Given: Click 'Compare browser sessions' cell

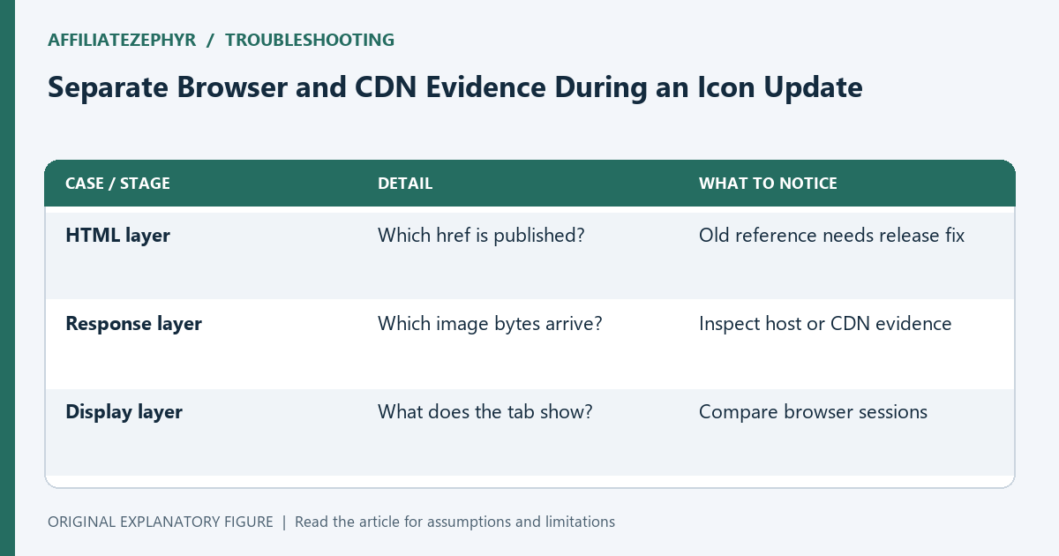Looking at the screenshot, I should pos(813,412).
